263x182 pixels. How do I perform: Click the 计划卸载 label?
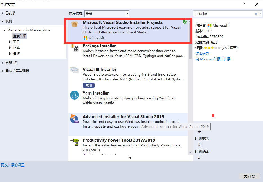point(202,151)
